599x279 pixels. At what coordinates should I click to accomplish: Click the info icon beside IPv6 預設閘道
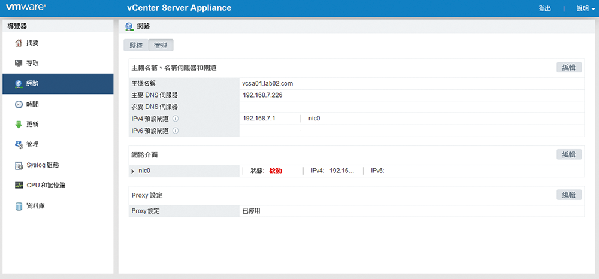coord(176,131)
